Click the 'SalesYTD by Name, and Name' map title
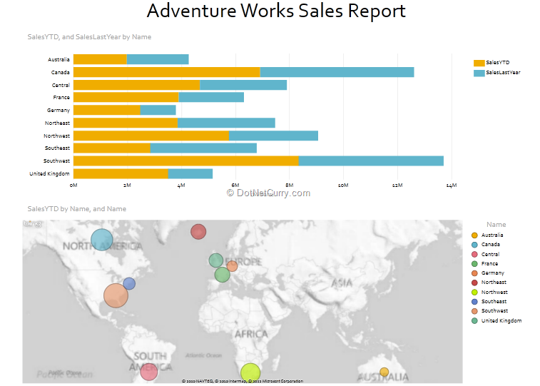The image size is (540, 386). coord(77,208)
